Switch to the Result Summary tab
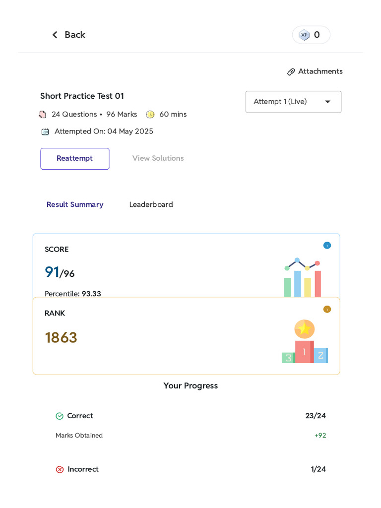The height and width of the screenshot is (508, 381). click(75, 204)
